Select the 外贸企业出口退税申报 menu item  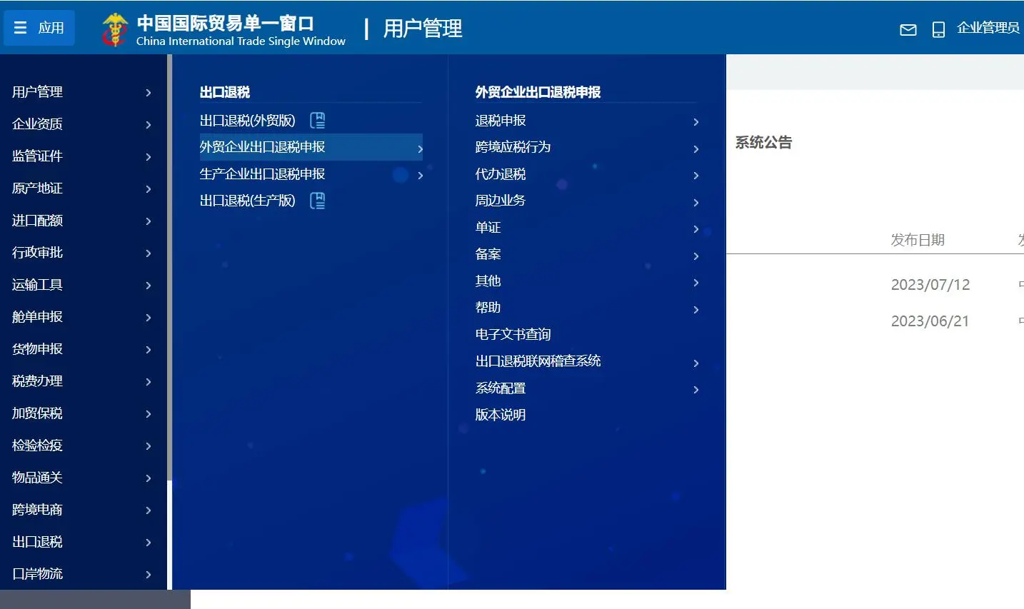[x=262, y=147]
